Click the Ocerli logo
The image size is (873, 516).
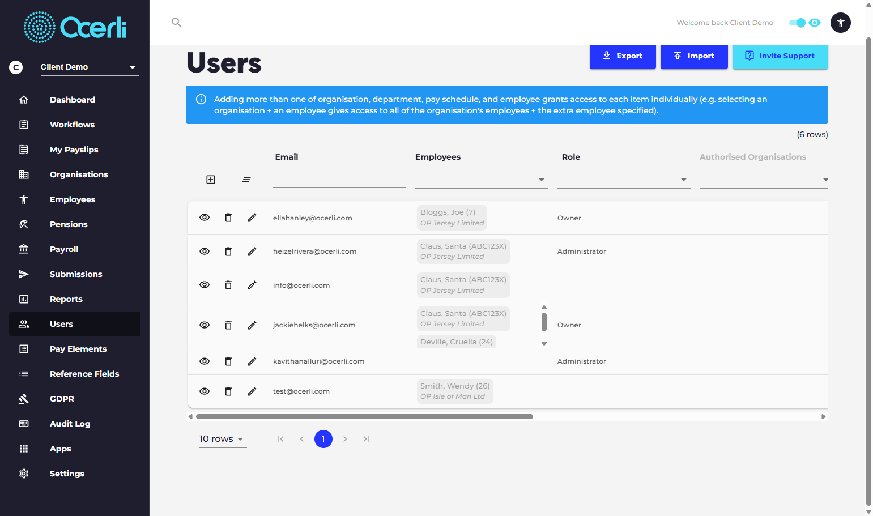click(x=75, y=27)
